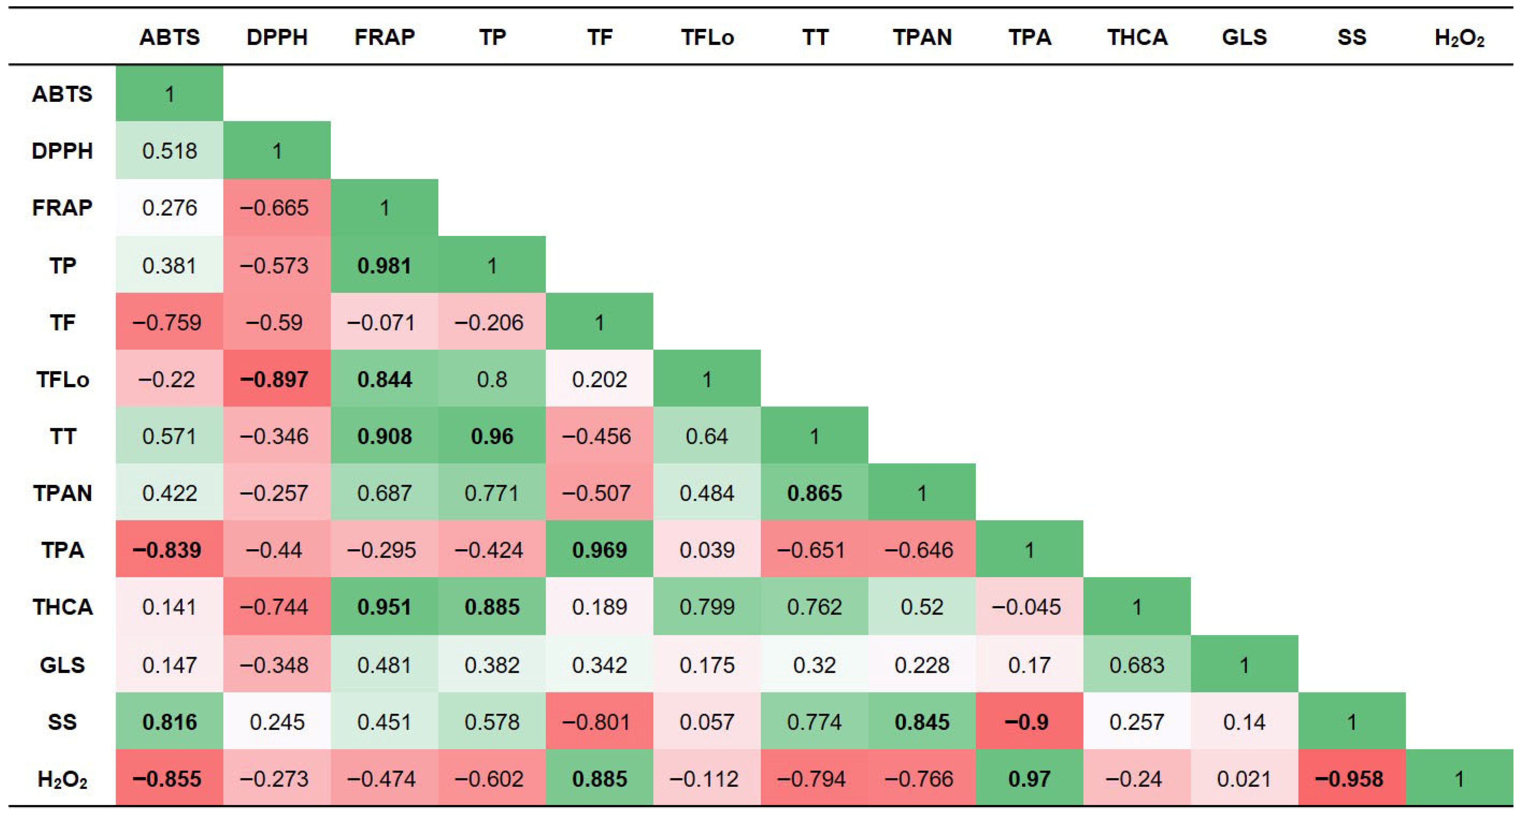Select the cell showing 0.981
Viewport: 1523px width, 816px height.
(384, 265)
